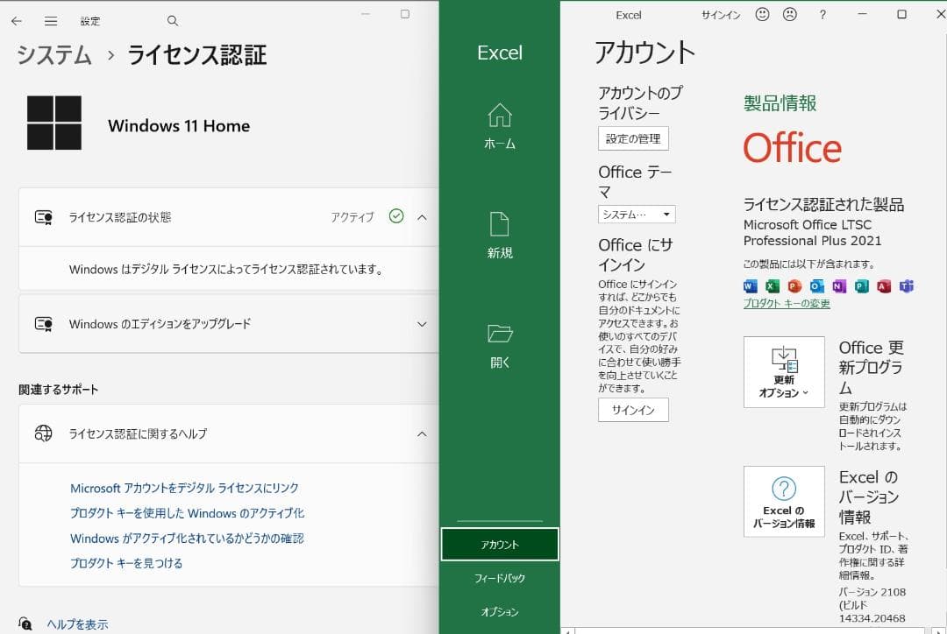This screenshot has height=634, width=947.
Task: Open the Office テーマ dropdown
Action: pyautogui.click(x=637, y=215)
